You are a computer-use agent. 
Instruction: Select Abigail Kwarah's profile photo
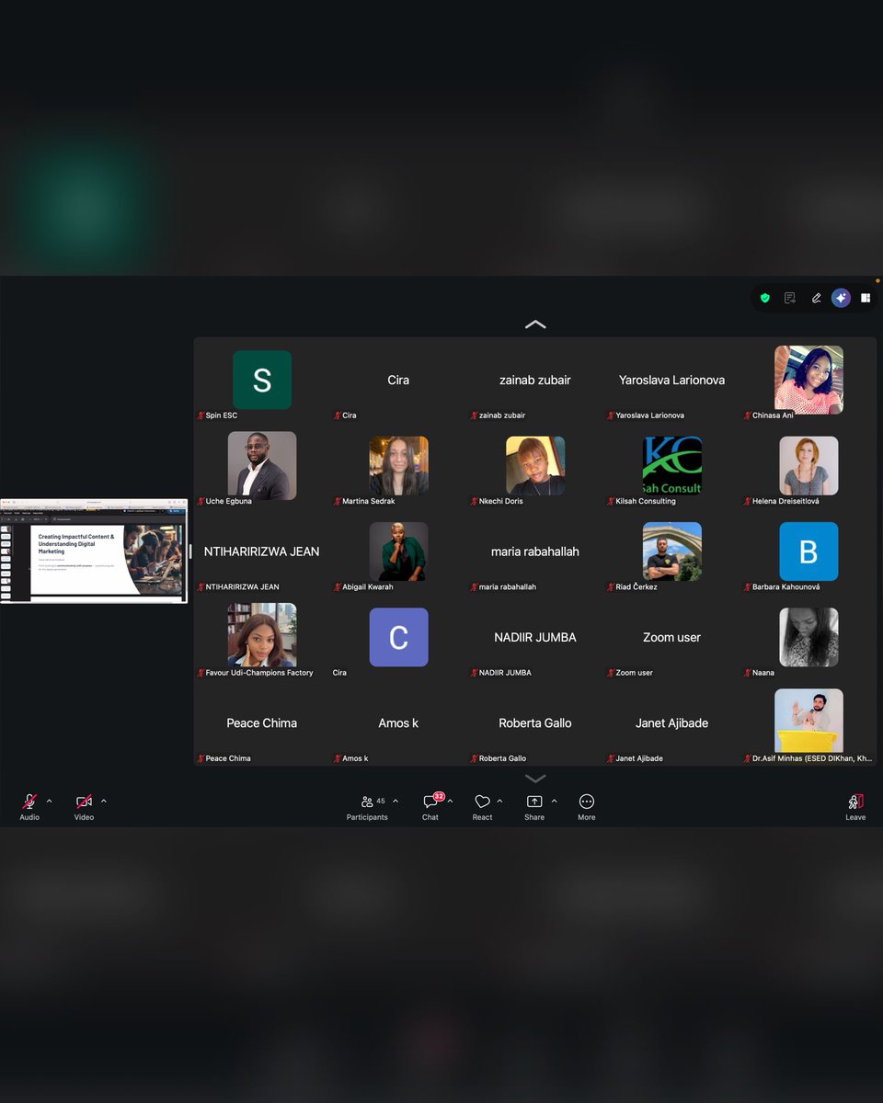coord(398,551)
